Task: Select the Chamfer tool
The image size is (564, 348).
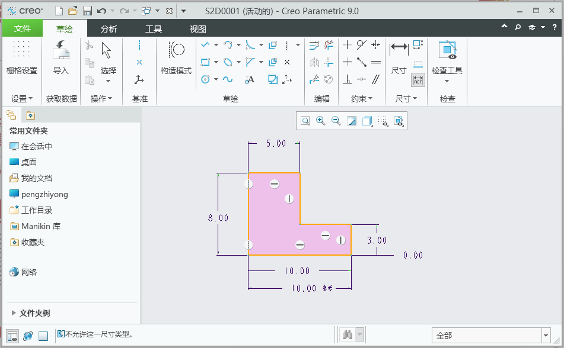Action: pyautogui.click(x=250, y=62)
